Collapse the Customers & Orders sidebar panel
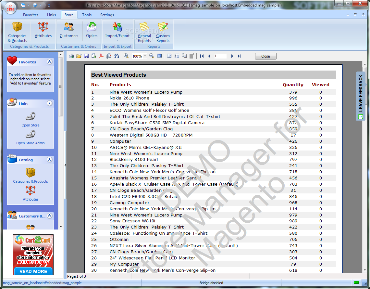Viewport: 370px width, 289px height. pos(49,216)
